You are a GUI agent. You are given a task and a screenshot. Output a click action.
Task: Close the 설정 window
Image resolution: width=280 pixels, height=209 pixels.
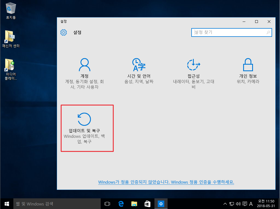[x=269, y=22]
